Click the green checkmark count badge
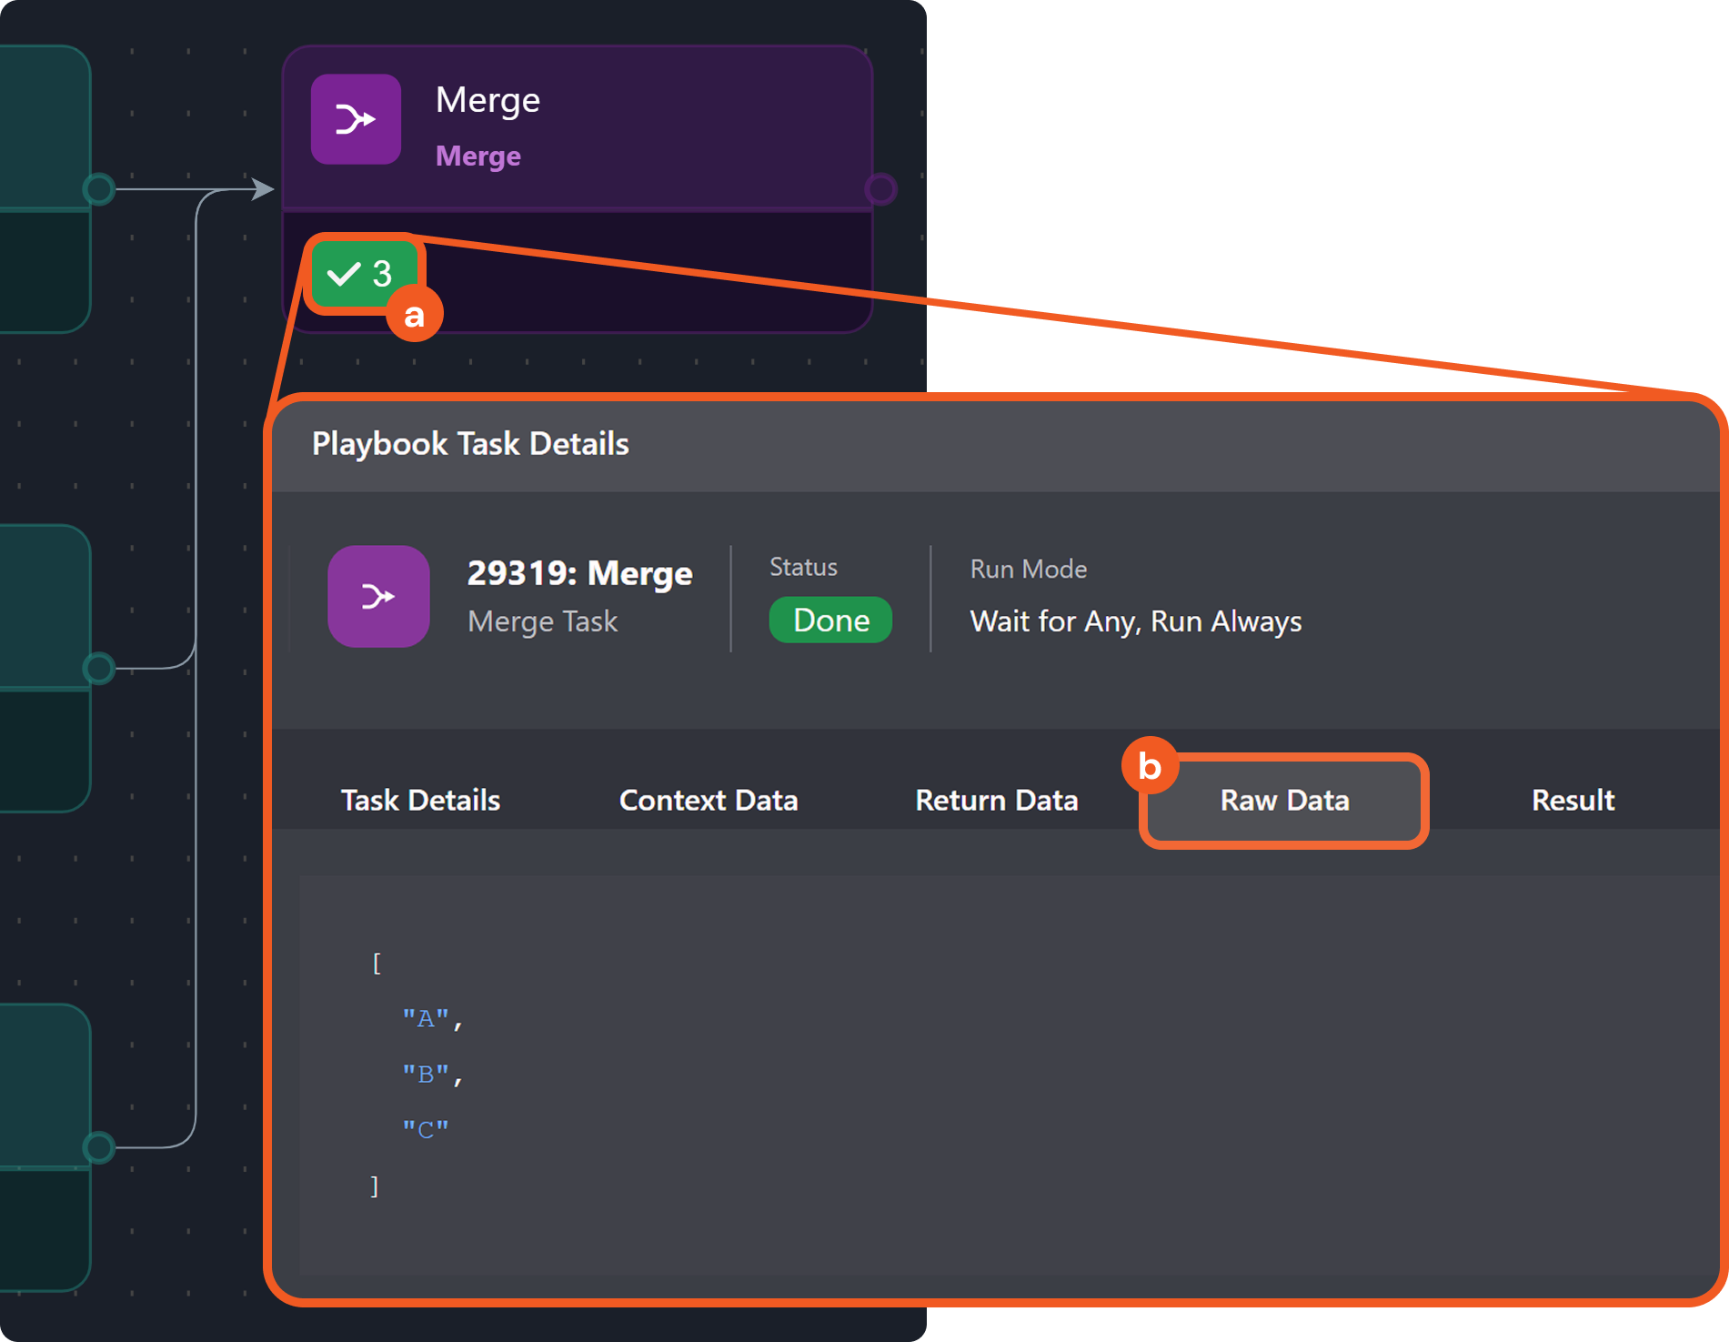Viewport: 1729px width, 1342px height. [x=361, y=273]
